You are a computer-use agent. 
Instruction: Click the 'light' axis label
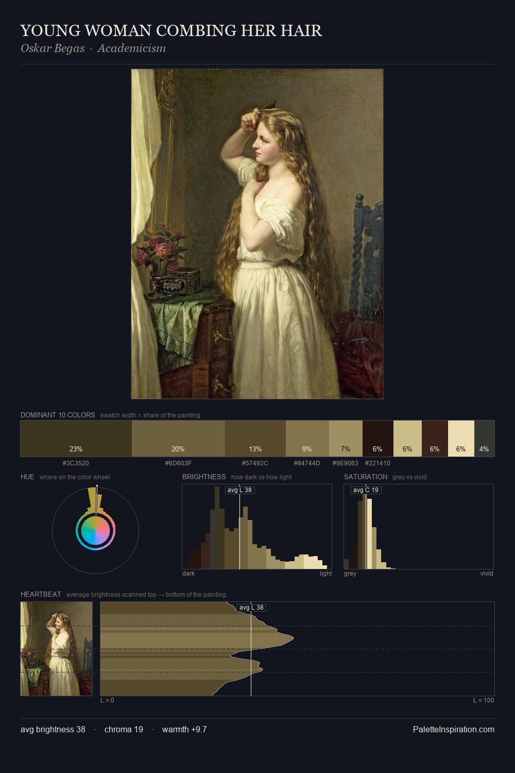click(325, 574)
